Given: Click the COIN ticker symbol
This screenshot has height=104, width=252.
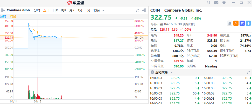Looking at the screenshot, I should (x=155, y=10).
